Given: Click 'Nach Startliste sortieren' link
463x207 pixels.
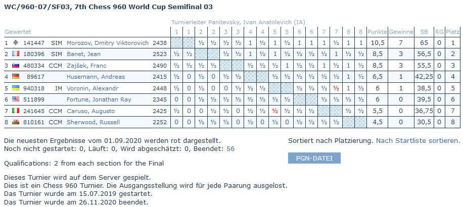Looking at the screenshot, I should point(418,141).
